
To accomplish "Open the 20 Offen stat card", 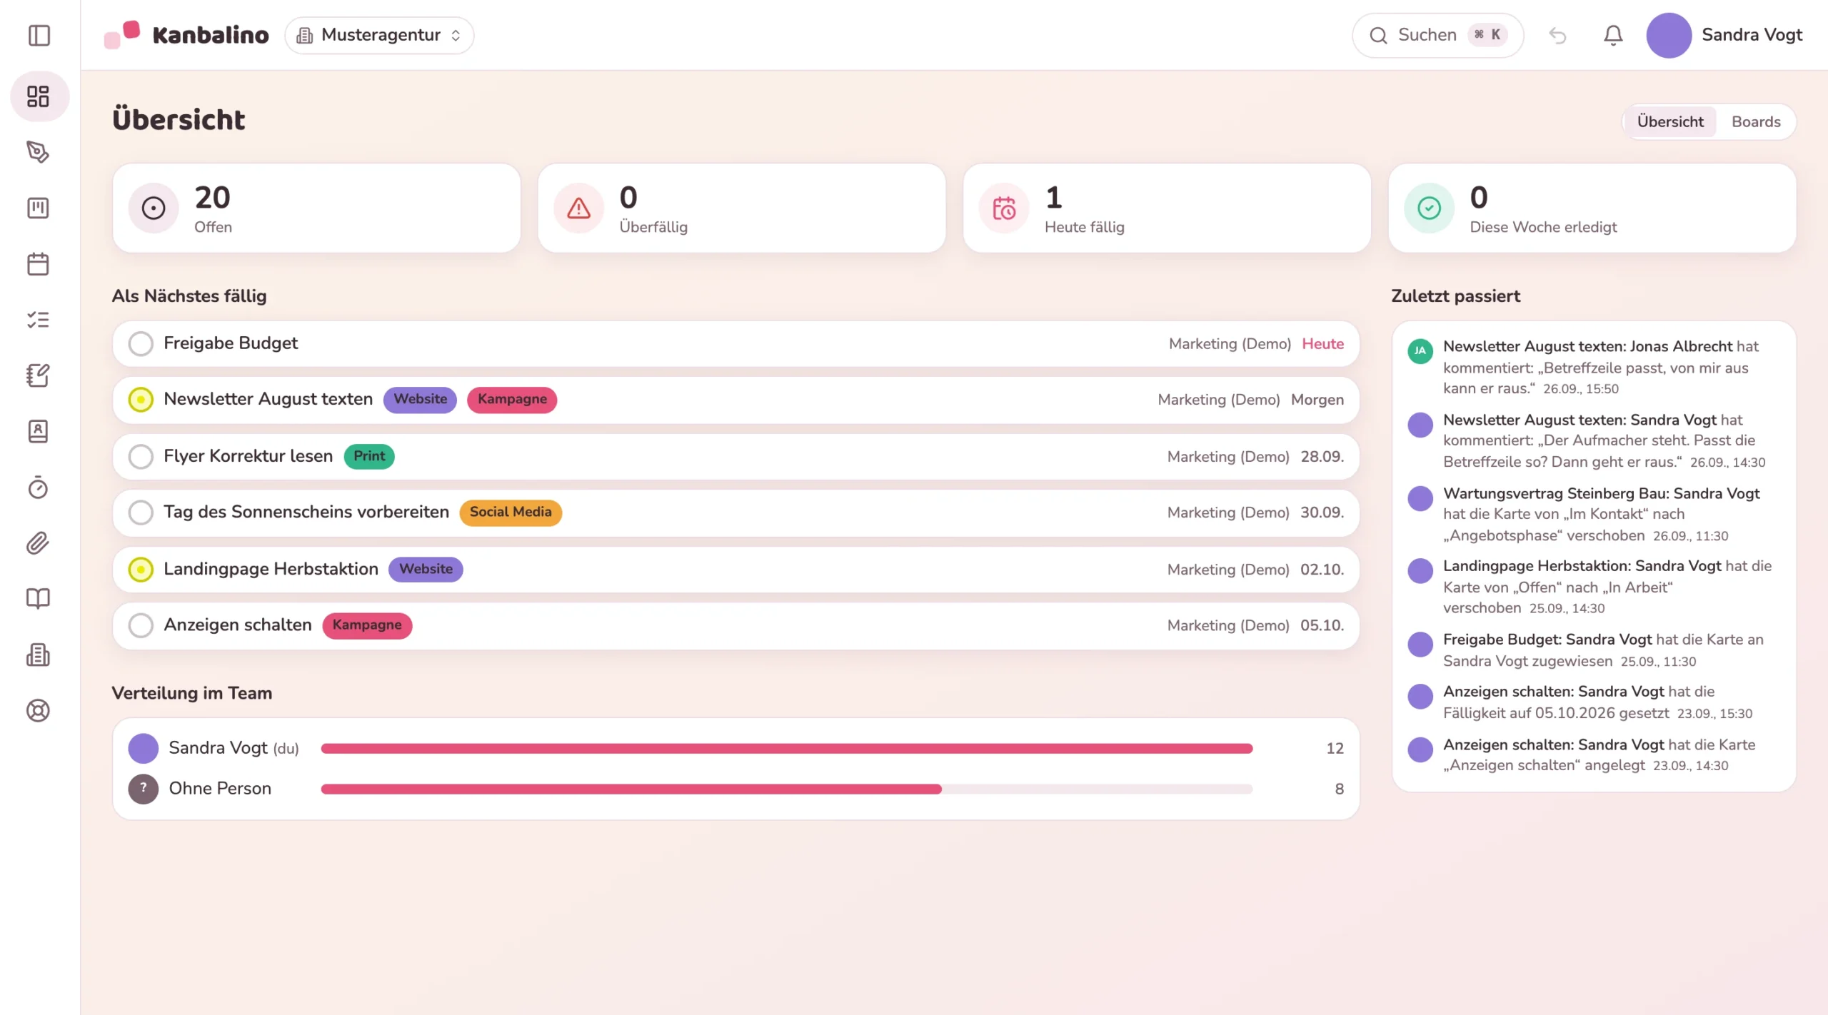I will point(316,208).
